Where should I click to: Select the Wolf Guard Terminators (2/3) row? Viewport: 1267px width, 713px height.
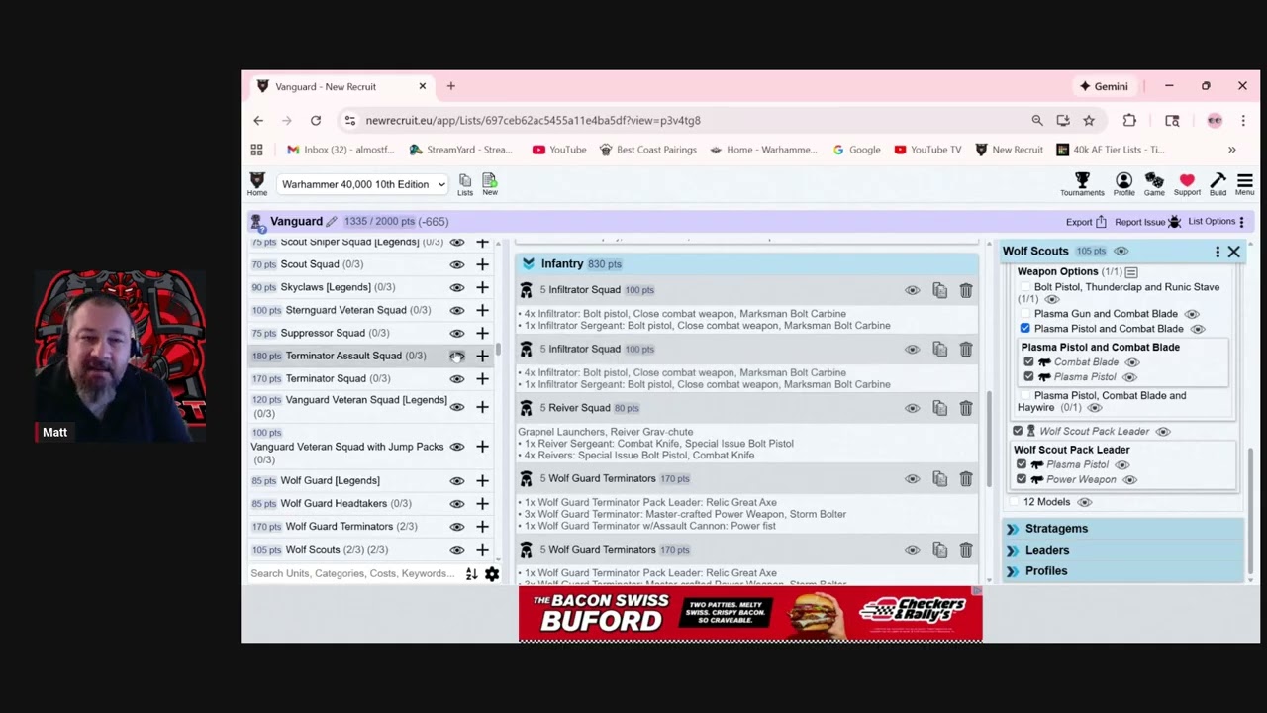click(371, 527)
